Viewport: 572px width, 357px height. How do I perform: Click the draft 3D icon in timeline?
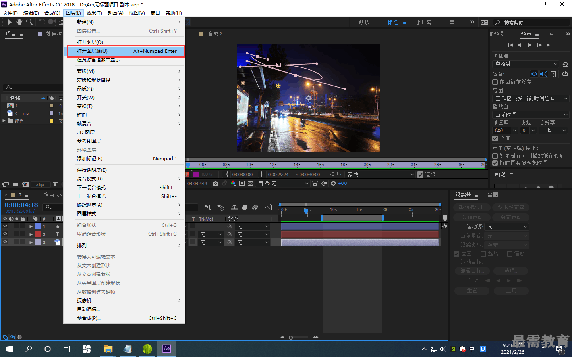point(221,207)
